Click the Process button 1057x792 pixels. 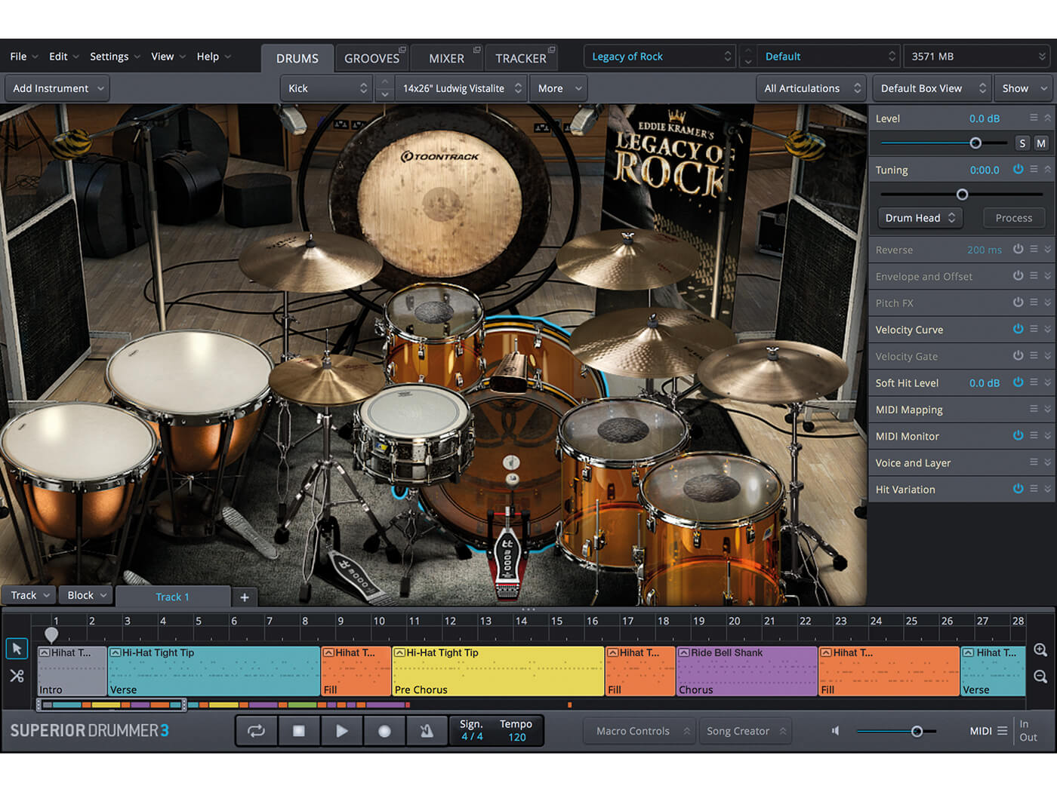tap(1014, 218)
